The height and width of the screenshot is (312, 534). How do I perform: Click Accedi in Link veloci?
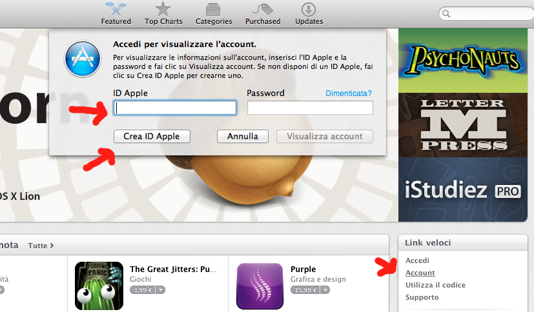click(x=417, y=260)
